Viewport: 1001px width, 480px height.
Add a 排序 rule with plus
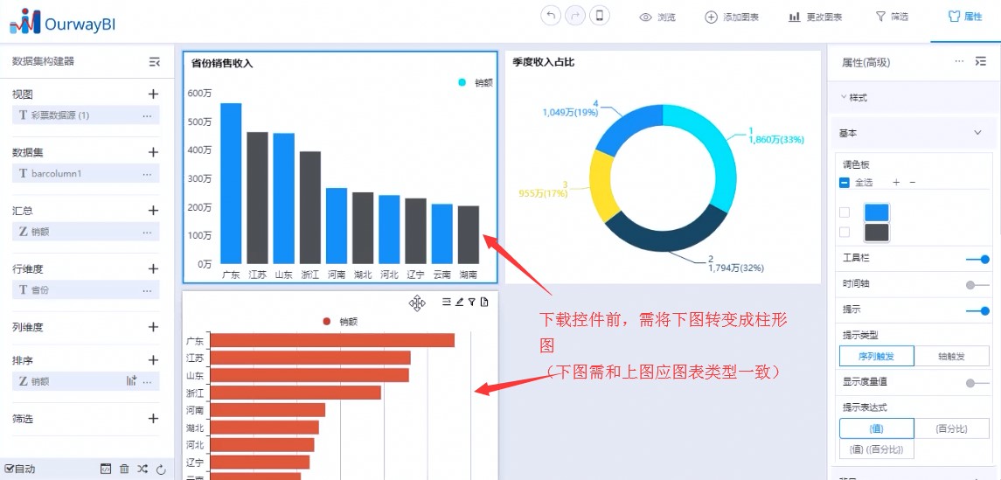point(153,360)
